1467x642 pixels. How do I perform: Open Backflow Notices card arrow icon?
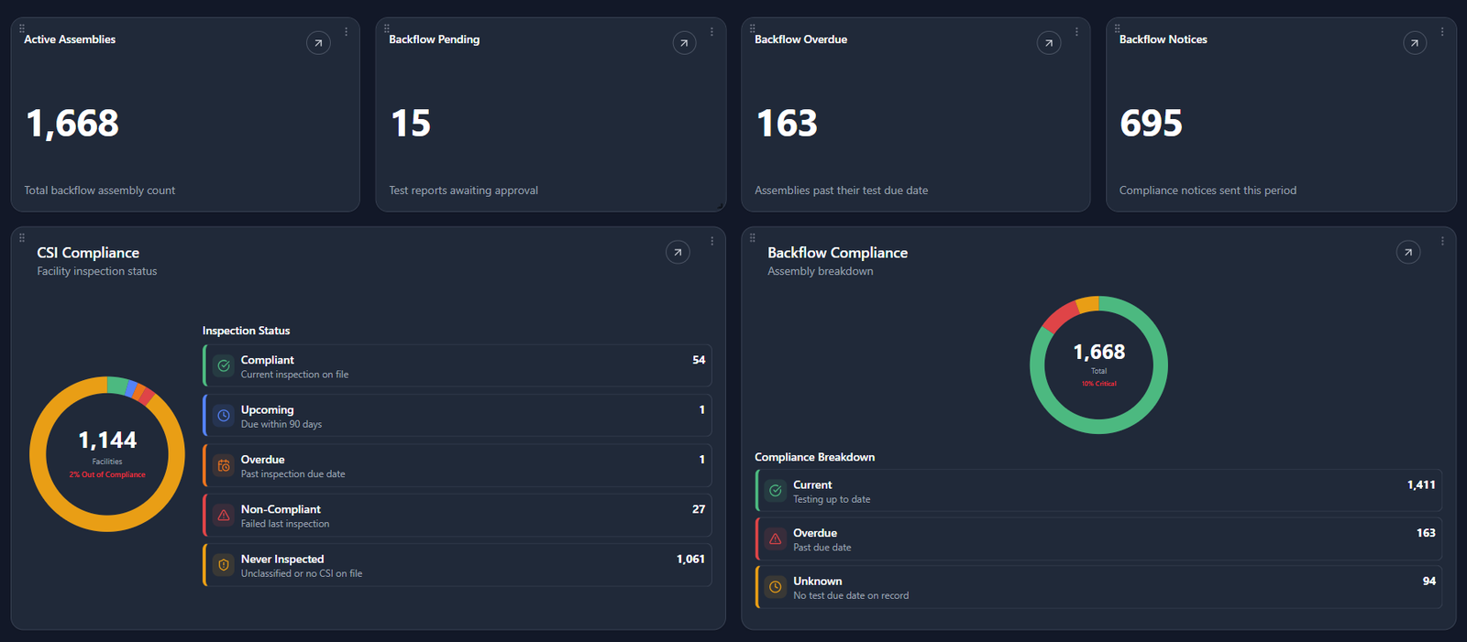pos(1415,43)
